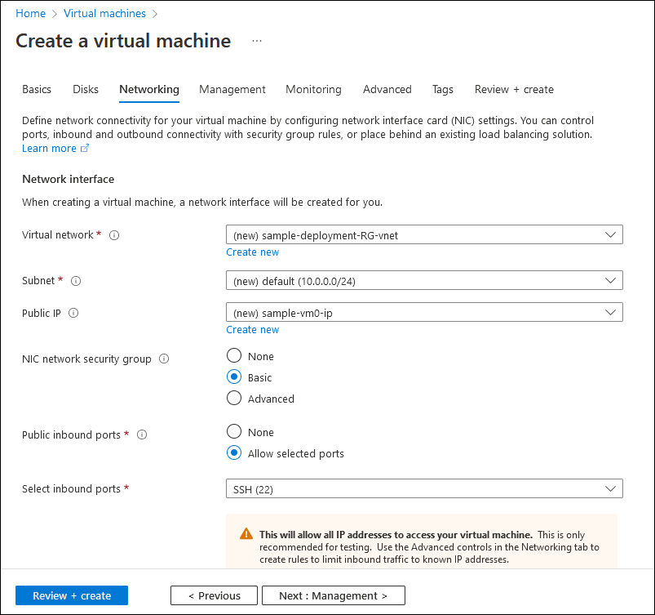Click Create new under Virtual network
Screen dimensions: 655x615
tap(252, 252)
